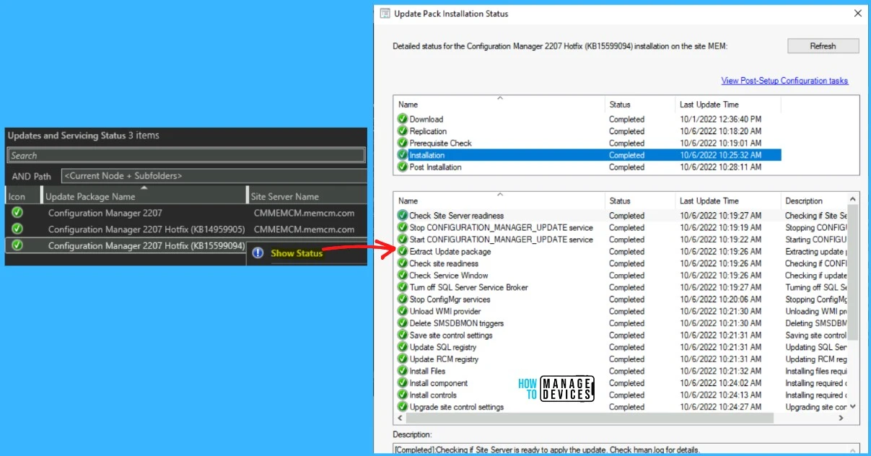871x456 pixels.
Task: Sort upper list by Name column header
Action: coord(499,105)
